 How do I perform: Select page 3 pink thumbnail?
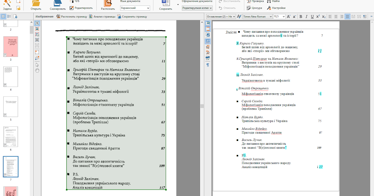click(x=11, y=46)
